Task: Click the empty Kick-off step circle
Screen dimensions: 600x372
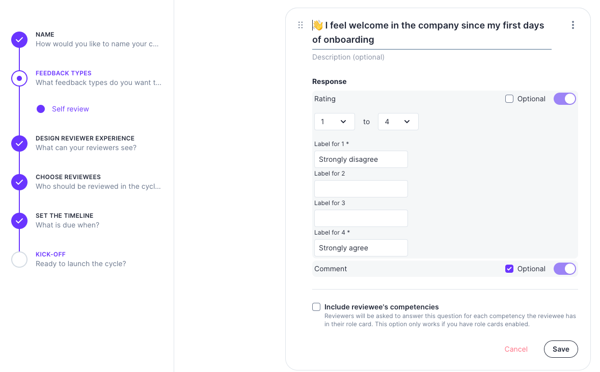Action: point(19,260)
